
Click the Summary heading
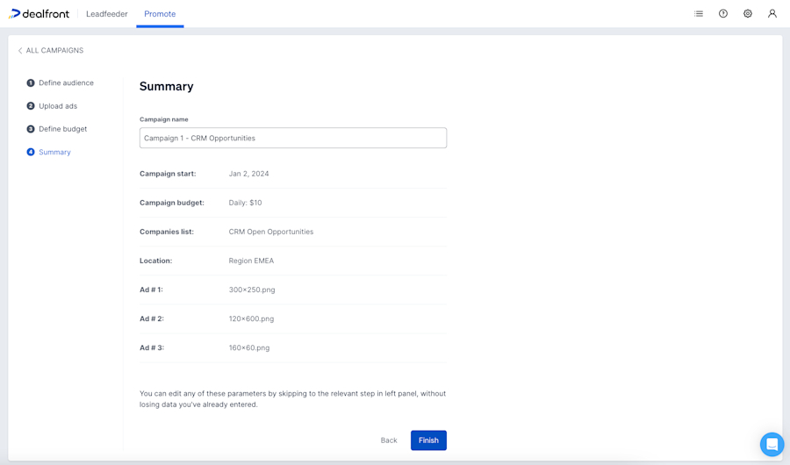[166, 86]
